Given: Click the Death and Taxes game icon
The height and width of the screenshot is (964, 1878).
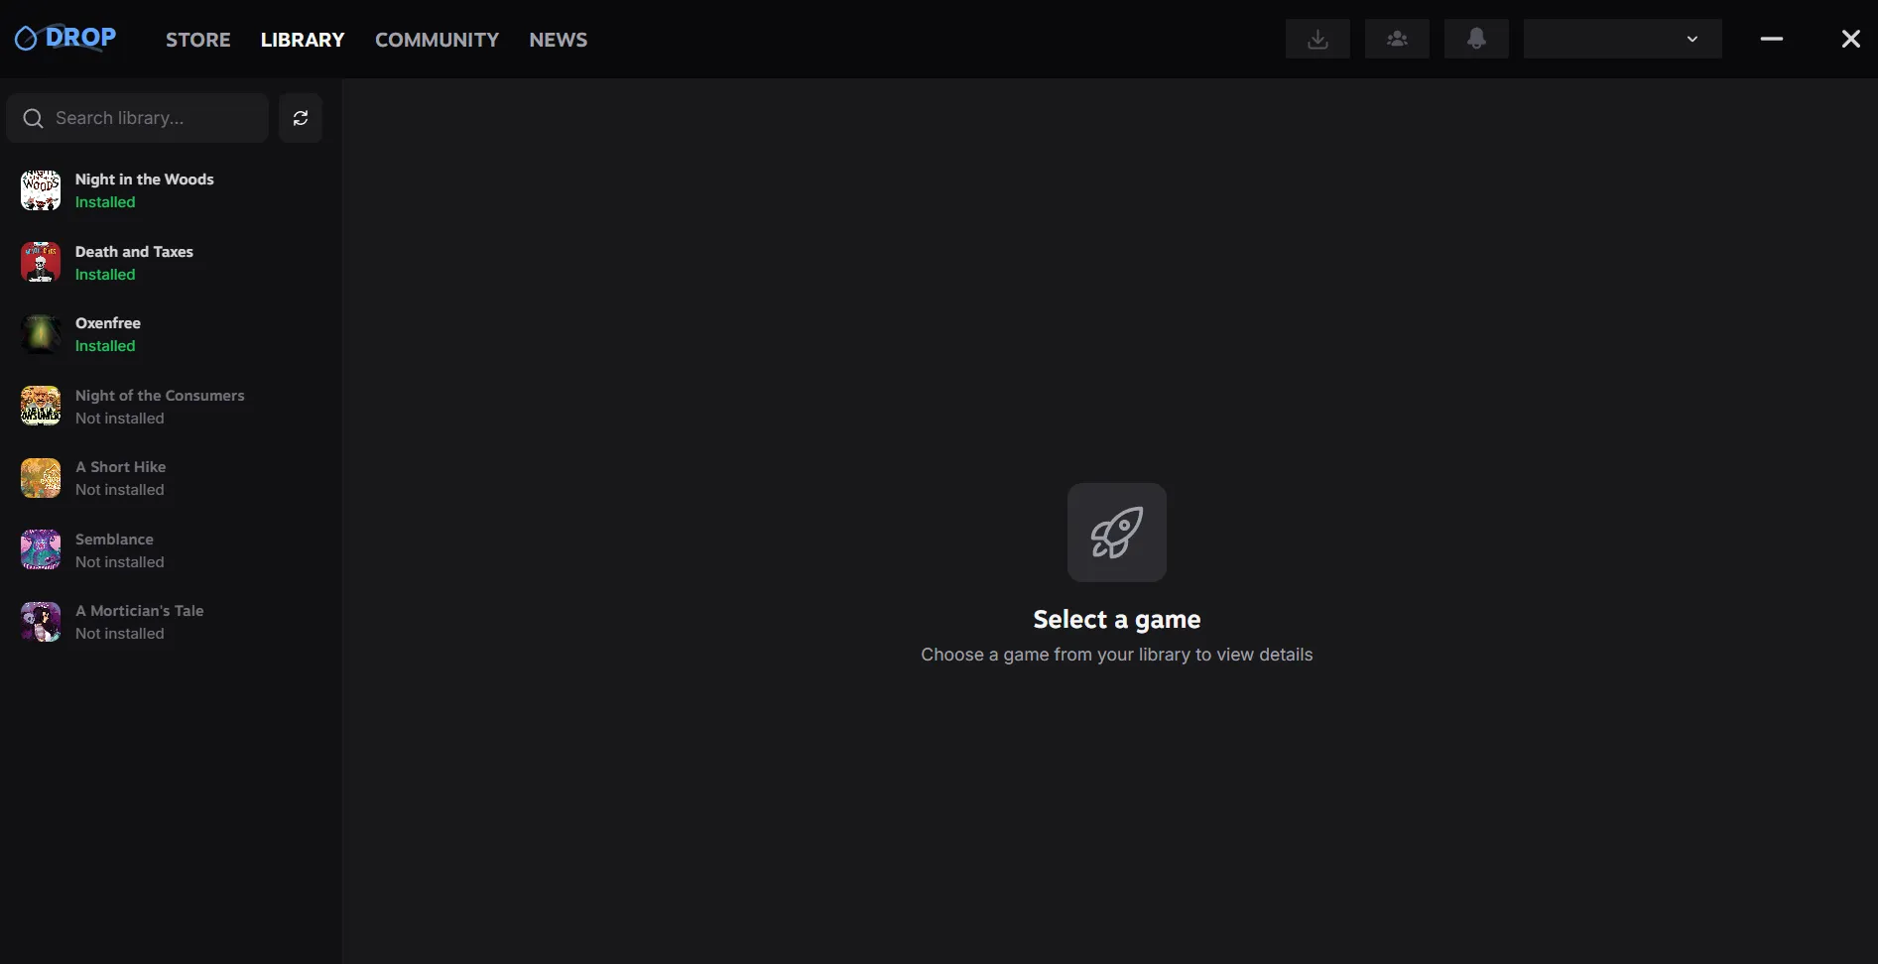Looking at the screenshot, I should click(x=41, y=263).
